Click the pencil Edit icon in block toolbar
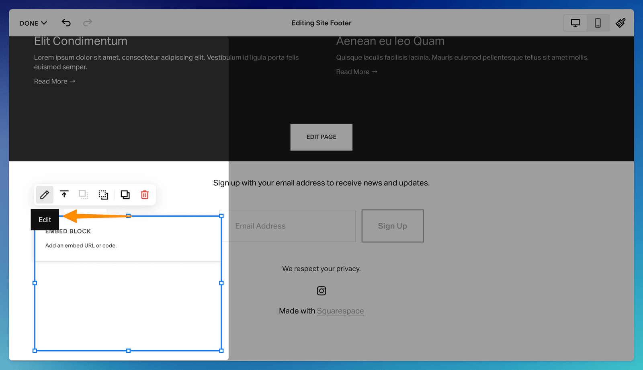This screenshot has width=643, height=370. coord(45,195)
